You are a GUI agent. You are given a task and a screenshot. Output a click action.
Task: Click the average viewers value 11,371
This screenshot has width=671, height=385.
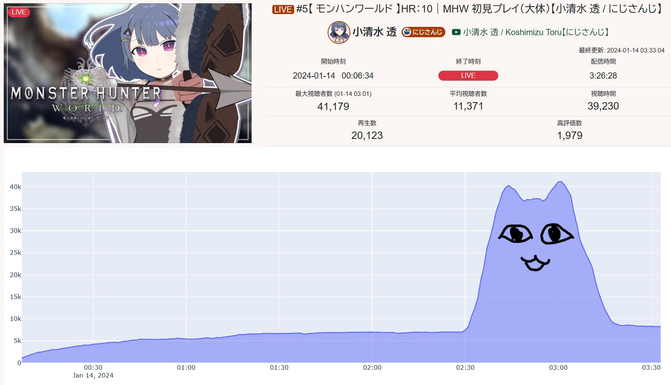[x=468, y=106]
